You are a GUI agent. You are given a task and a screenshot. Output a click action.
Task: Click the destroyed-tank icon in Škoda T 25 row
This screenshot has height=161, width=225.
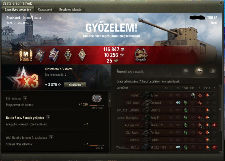tap(214, 125)
